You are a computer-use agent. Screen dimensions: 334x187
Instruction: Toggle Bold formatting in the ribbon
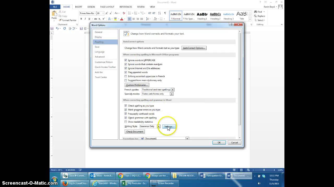(81, 19)
